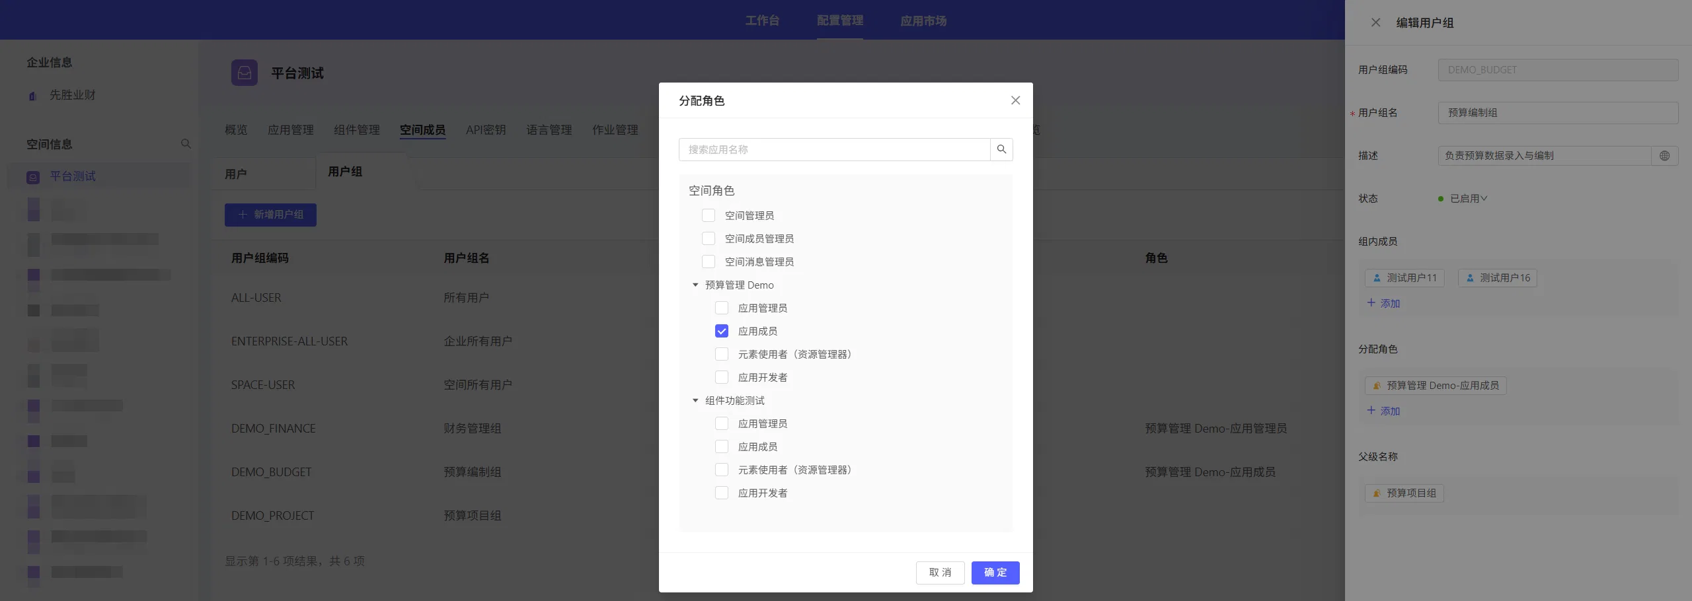This screenshot has width=1692, height=601.
Task: Check the 空间成员管理员 checkbox
Action: (x=709, y=238)
